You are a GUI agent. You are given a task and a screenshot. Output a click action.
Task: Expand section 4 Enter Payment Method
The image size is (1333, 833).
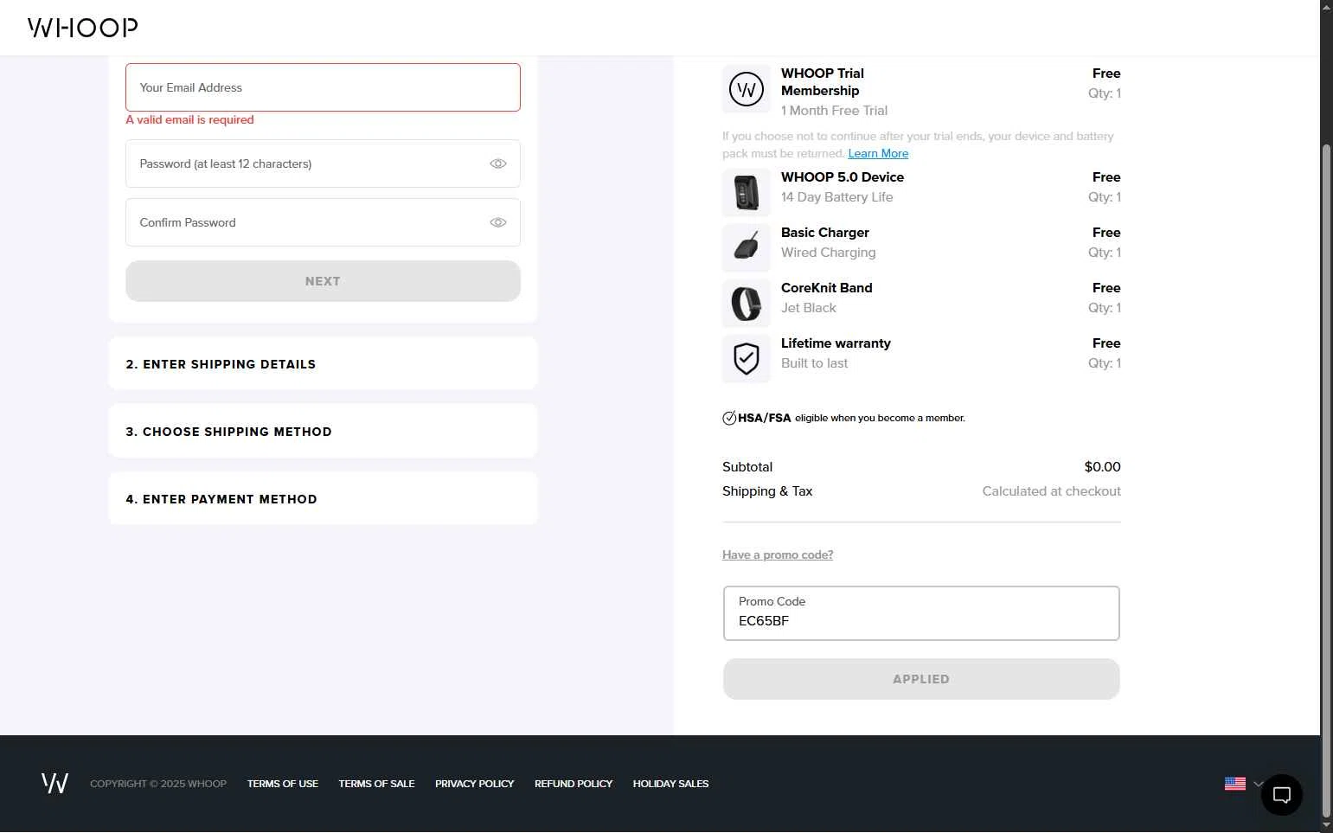tap(323, 499)
